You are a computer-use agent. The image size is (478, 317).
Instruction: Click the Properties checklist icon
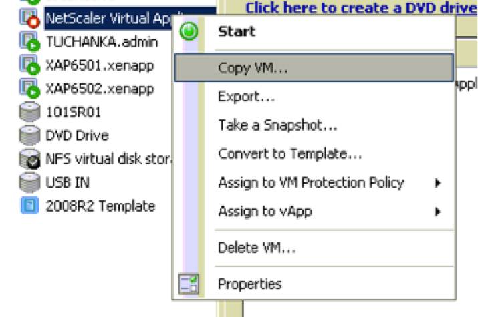(x=190, y=285)
